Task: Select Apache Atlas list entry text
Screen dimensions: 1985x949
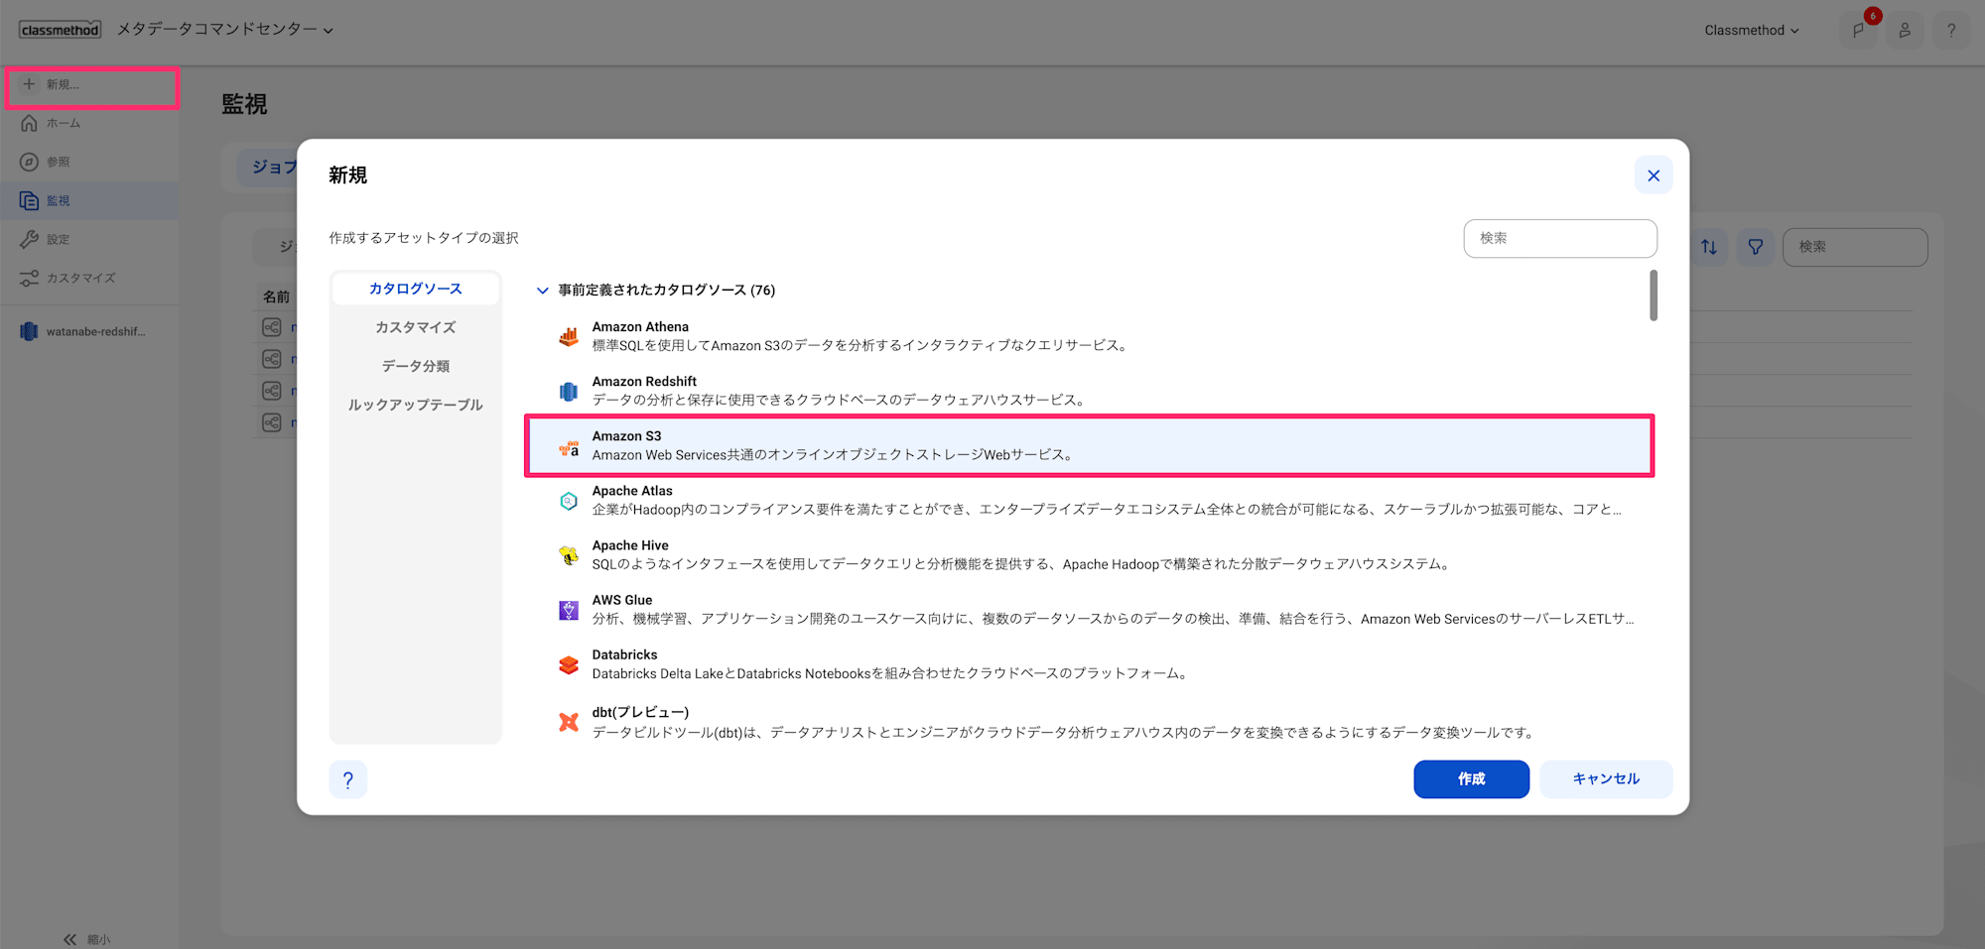Action: pyautogui.click(x=632, y=491)
